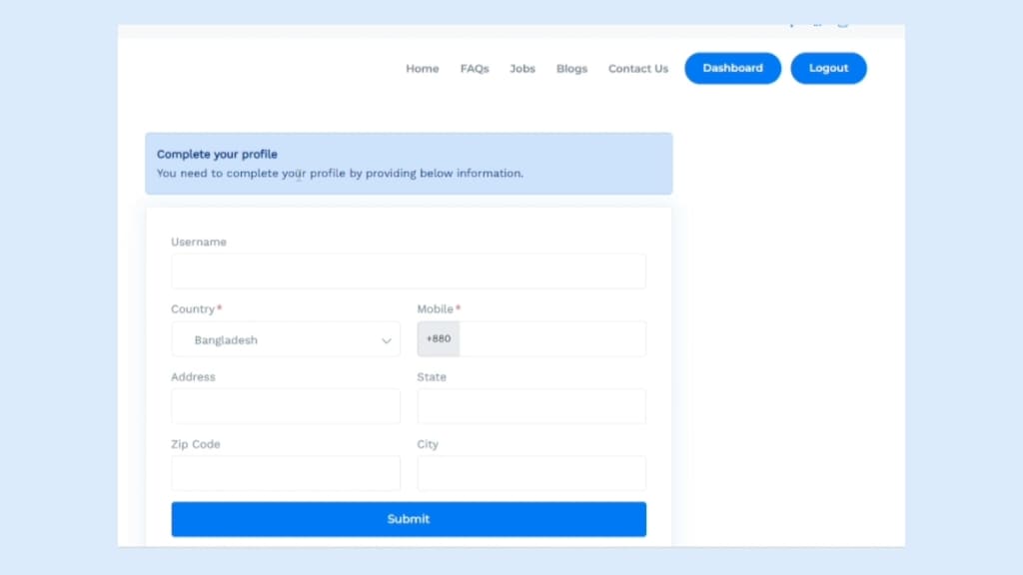This screenshot has height=575, width=1023.
Task: Submit the profile form
Action: [x=408, y=519]
